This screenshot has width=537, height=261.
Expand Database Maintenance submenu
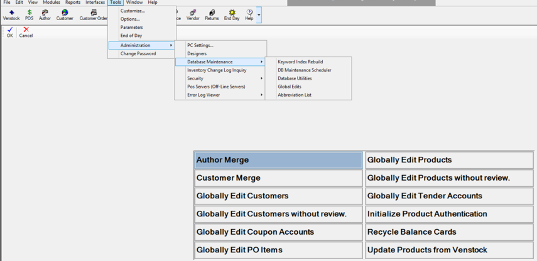pyautogui.click(x=220, y=62)
